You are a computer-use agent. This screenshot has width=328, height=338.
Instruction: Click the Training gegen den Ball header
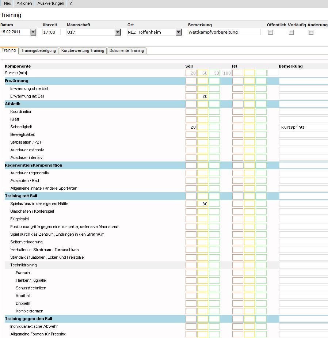(x=28, y=319)
